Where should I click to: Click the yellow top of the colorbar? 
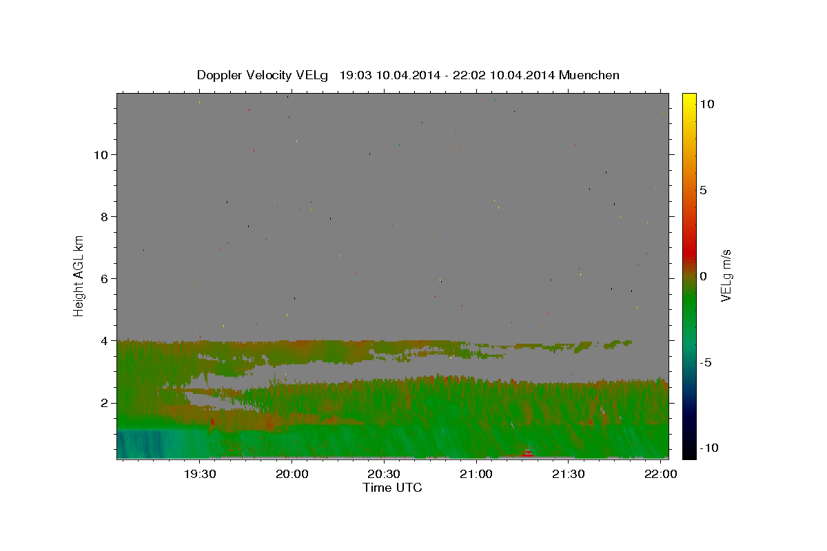pos(689,100)
